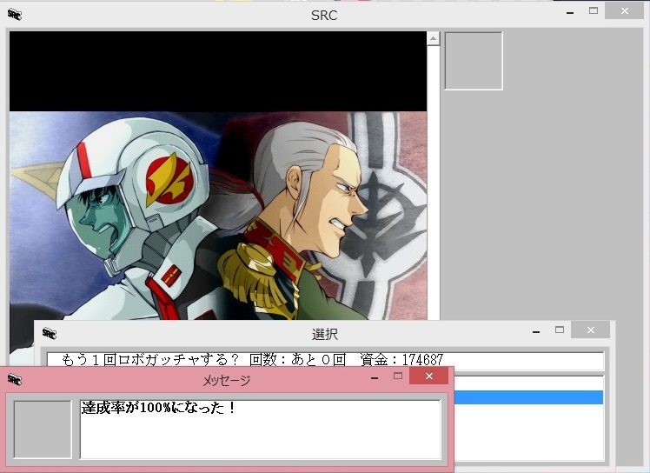
Task: Maximize the メッセージ window
Action: click(398, 376)
